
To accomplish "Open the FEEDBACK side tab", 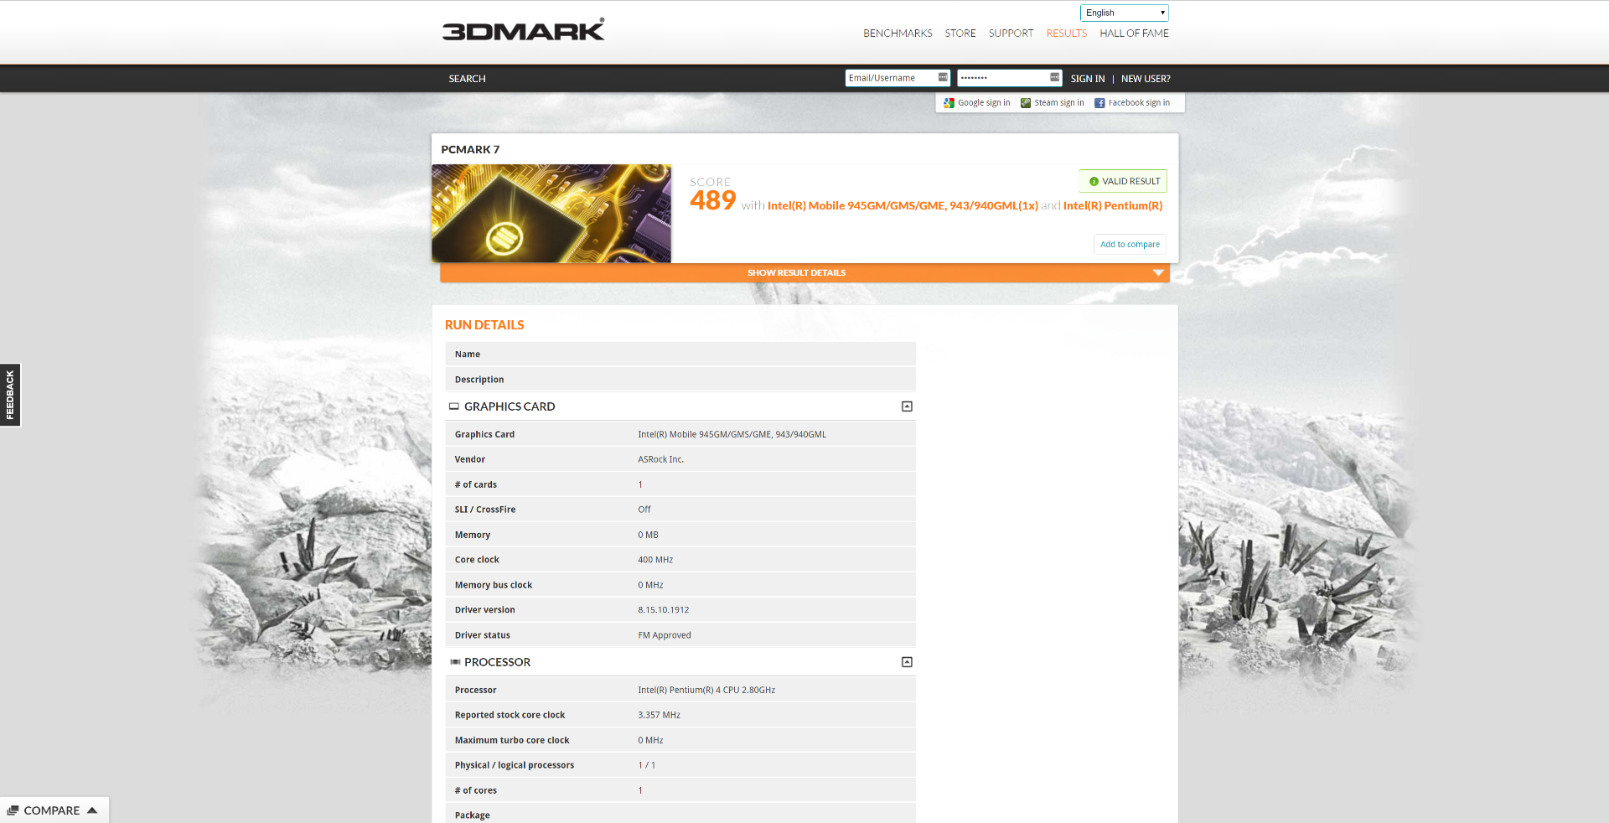I will pyautogui.click(x=10, y=395).
